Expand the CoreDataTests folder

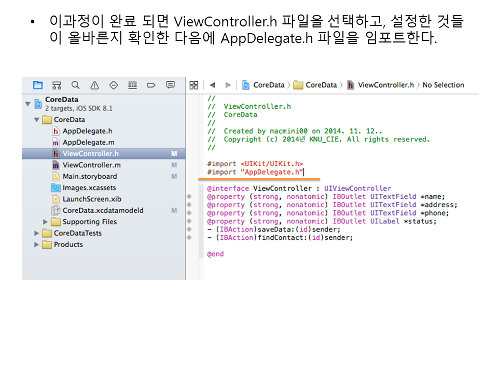37,233
